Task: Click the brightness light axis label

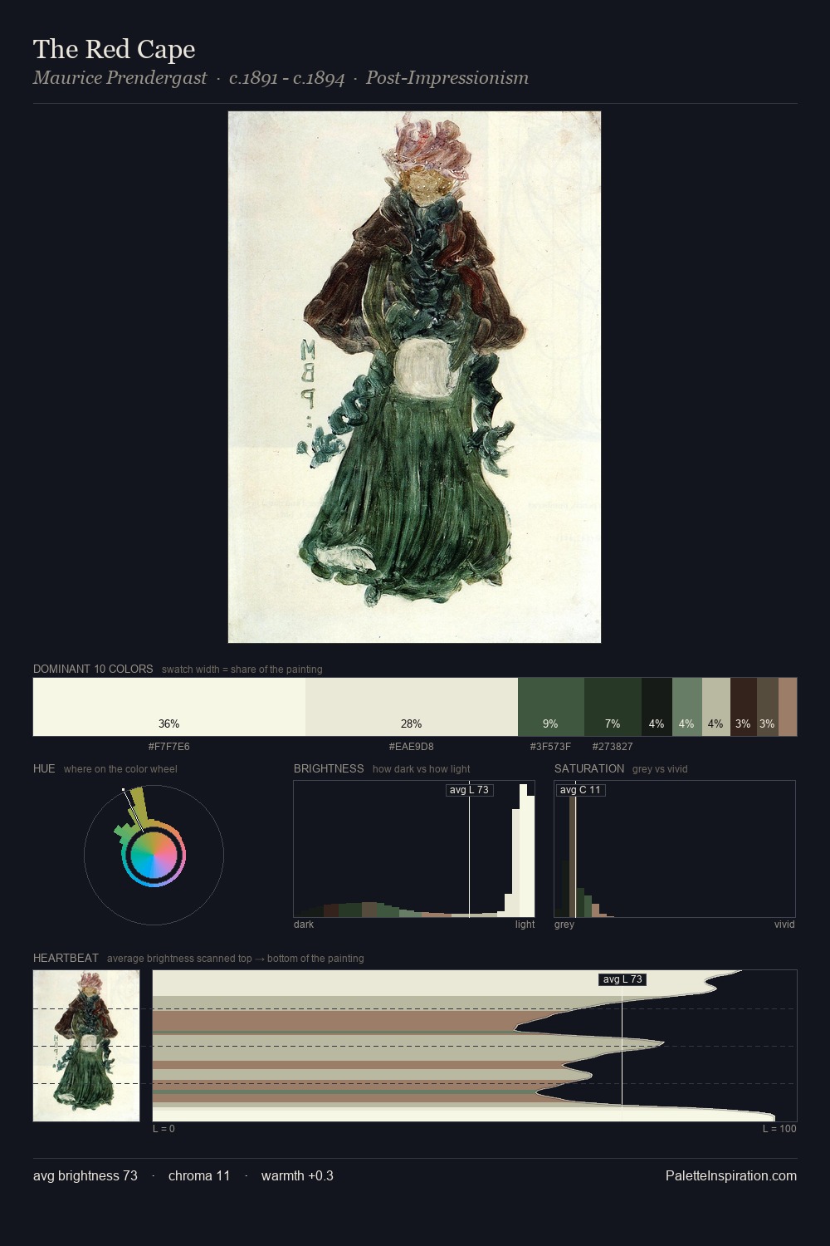Action: point(525,925)
